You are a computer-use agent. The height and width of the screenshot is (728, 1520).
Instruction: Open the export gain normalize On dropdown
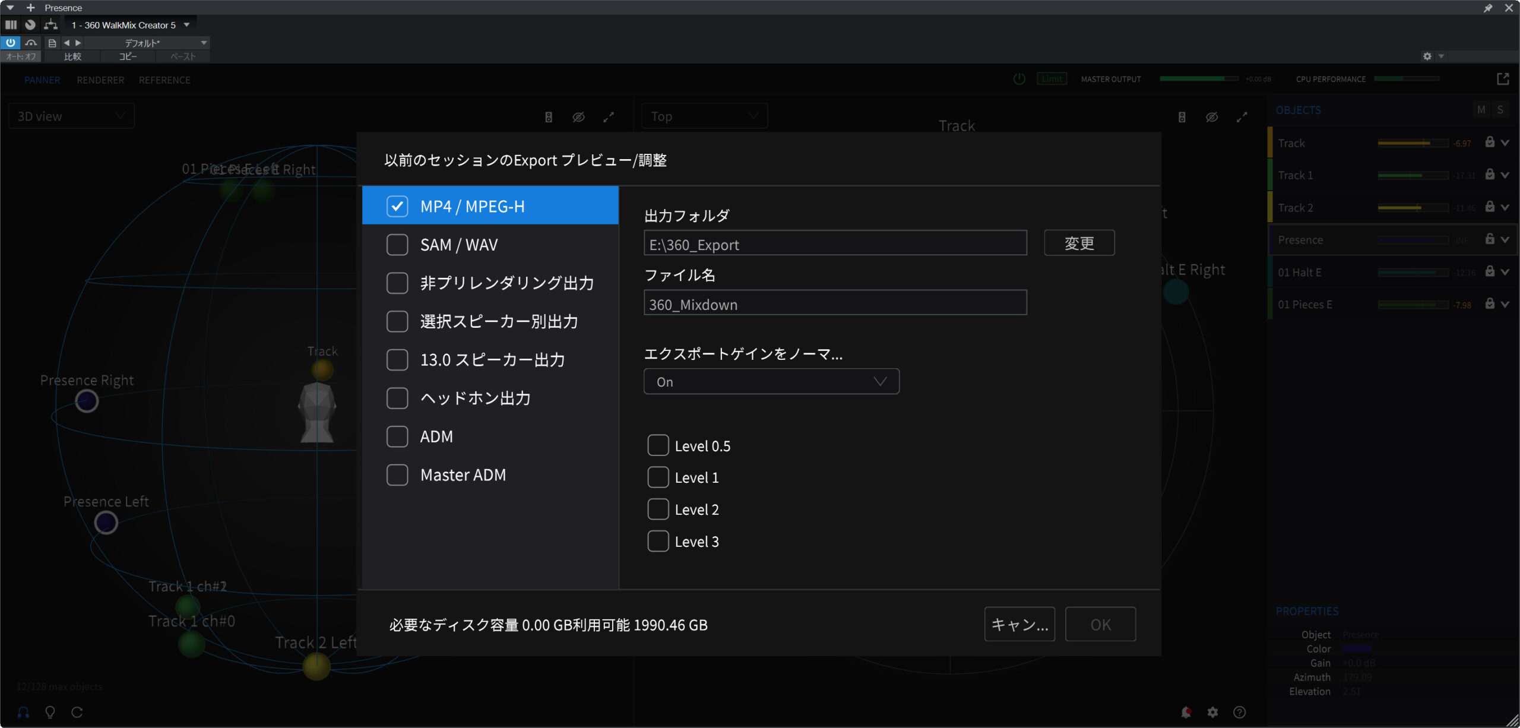(771, 382)
